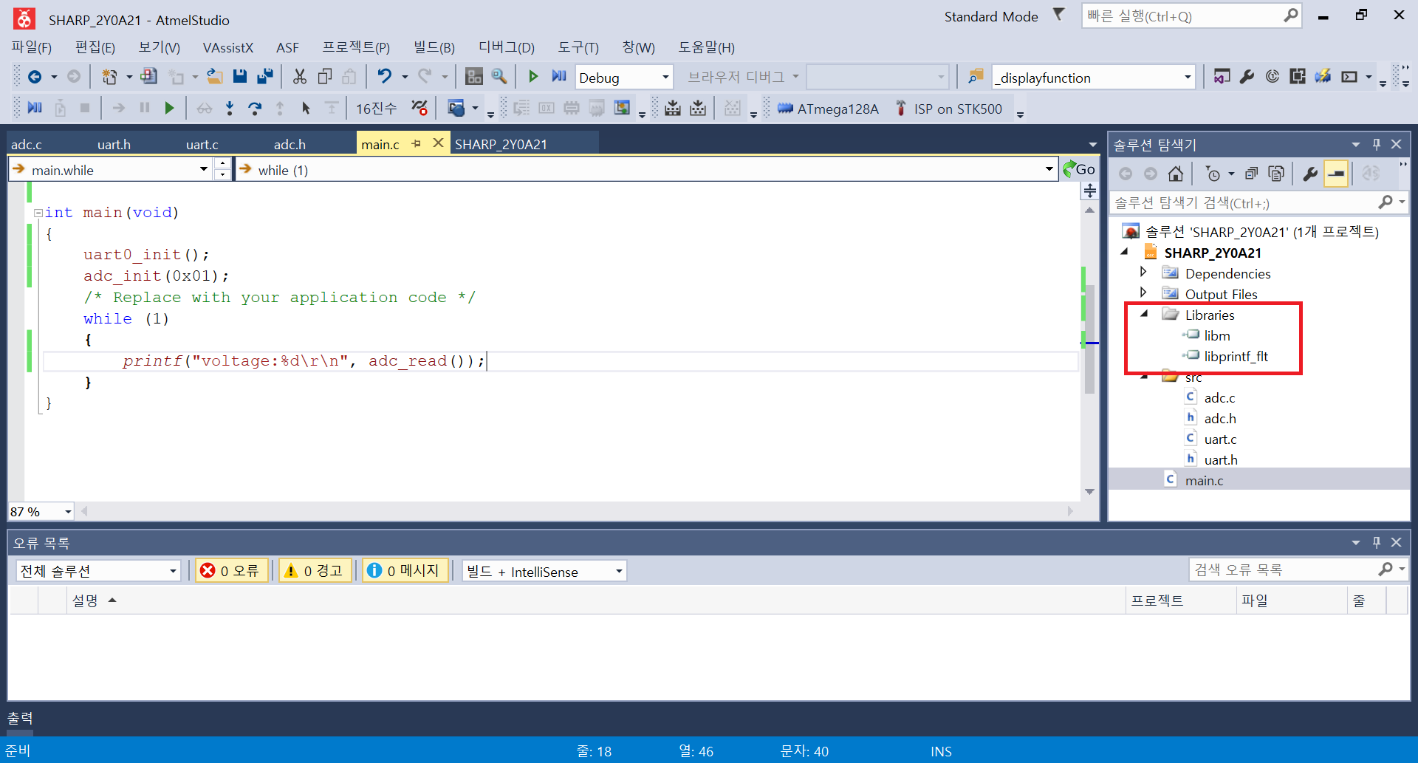
Task: Collapse the Libraries folder
Action: click(x=1145, y=314)
